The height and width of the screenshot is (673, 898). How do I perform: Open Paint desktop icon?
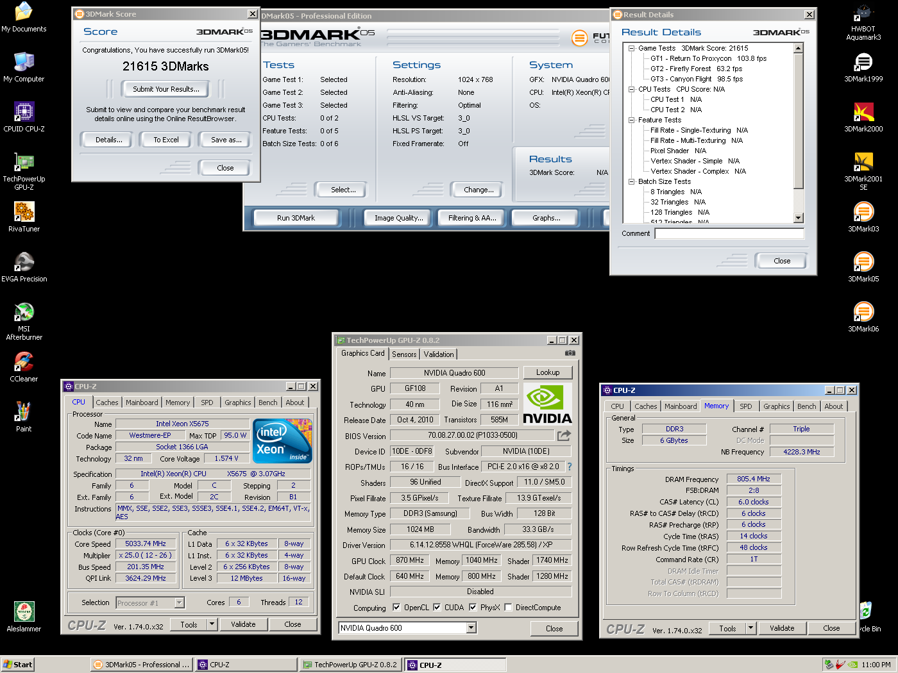click(x=24, y=417)
